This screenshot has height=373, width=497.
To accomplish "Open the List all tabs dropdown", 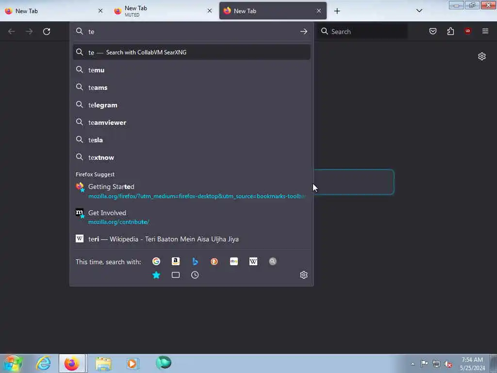I will 419,11.
